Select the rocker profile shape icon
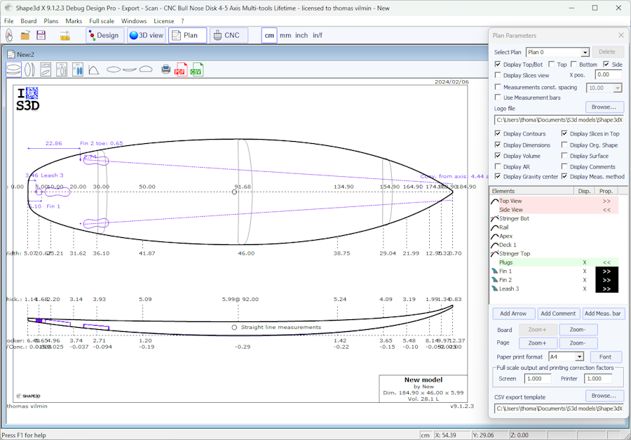The height and width of the screenshot is (440, 631). [130, 69]
